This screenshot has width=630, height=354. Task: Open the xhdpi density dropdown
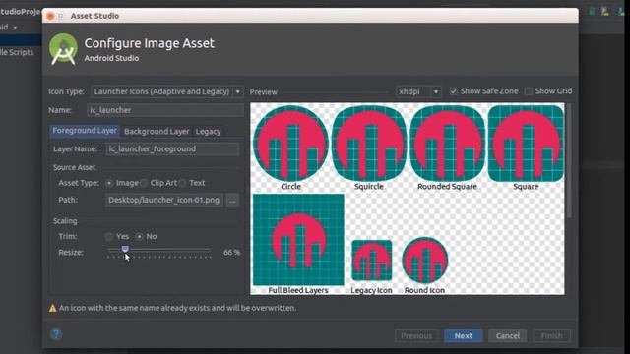pyautogui.click(x=418, y=91)
